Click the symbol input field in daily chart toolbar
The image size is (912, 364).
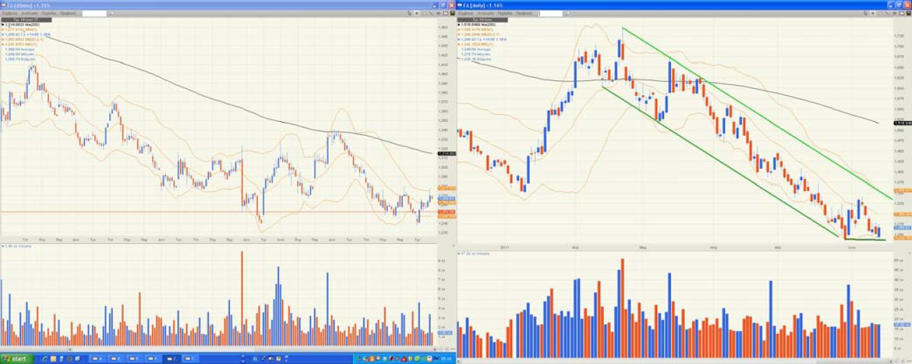pos(549,13)
